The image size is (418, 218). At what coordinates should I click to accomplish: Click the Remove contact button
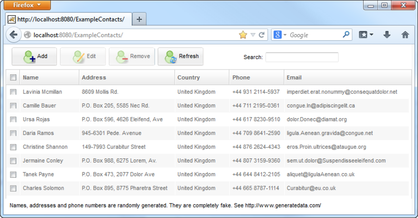click(x=132, y=56)
